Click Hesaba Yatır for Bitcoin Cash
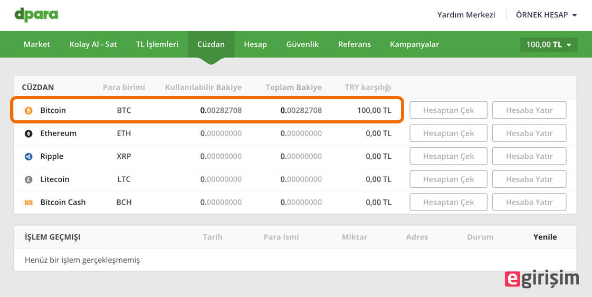The width and height of the screenshot is (592, 297). (529, 202)
